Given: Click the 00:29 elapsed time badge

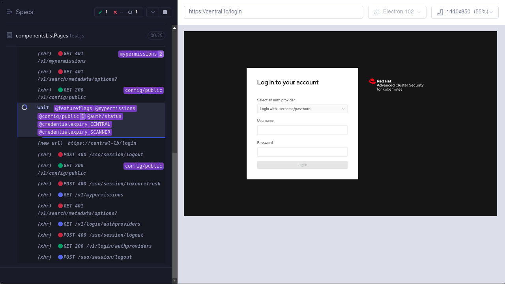Looking at the screenshot, I should coord(157,35).
